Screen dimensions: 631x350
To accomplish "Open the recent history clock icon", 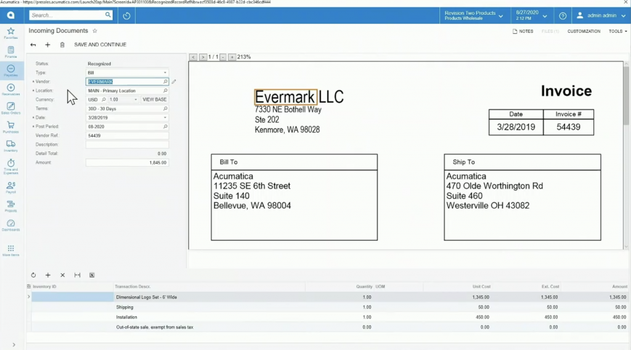I will click(x=126, y=15).
